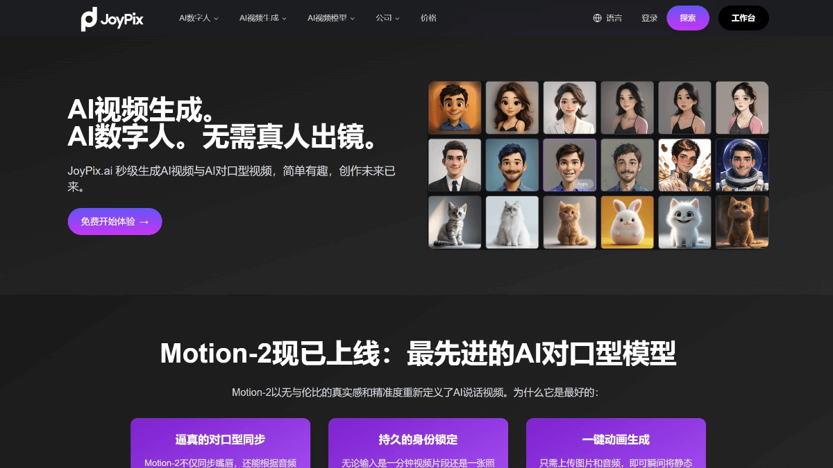The image size is (833, 468).
Task: Click the globe language icon
Action: click(597, 18)
